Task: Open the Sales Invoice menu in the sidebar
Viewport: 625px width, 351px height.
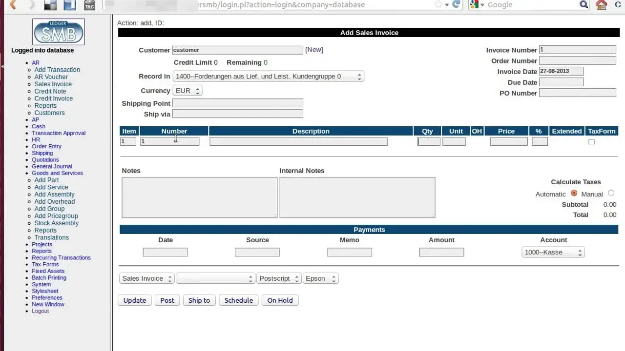Action: [x=53, y=84]
